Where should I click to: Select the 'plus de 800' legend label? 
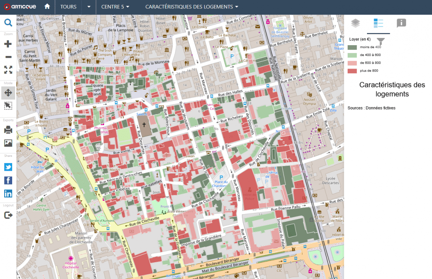click(x=369, y=71)
